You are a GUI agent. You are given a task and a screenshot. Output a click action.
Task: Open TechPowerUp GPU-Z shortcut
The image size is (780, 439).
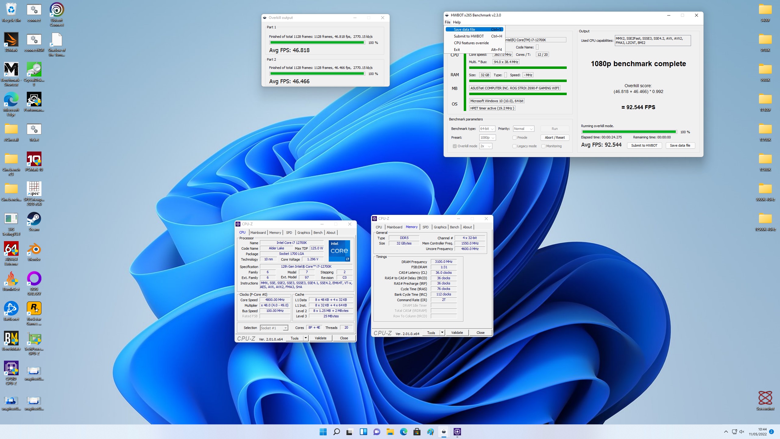click(34, 343)
